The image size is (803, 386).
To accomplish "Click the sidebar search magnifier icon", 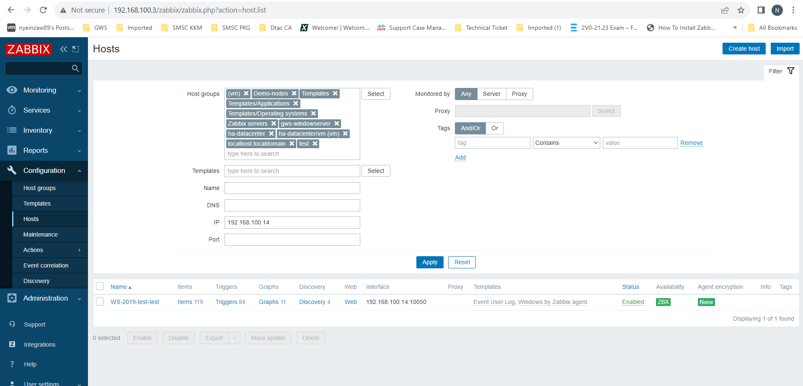I will click(75, 68).
